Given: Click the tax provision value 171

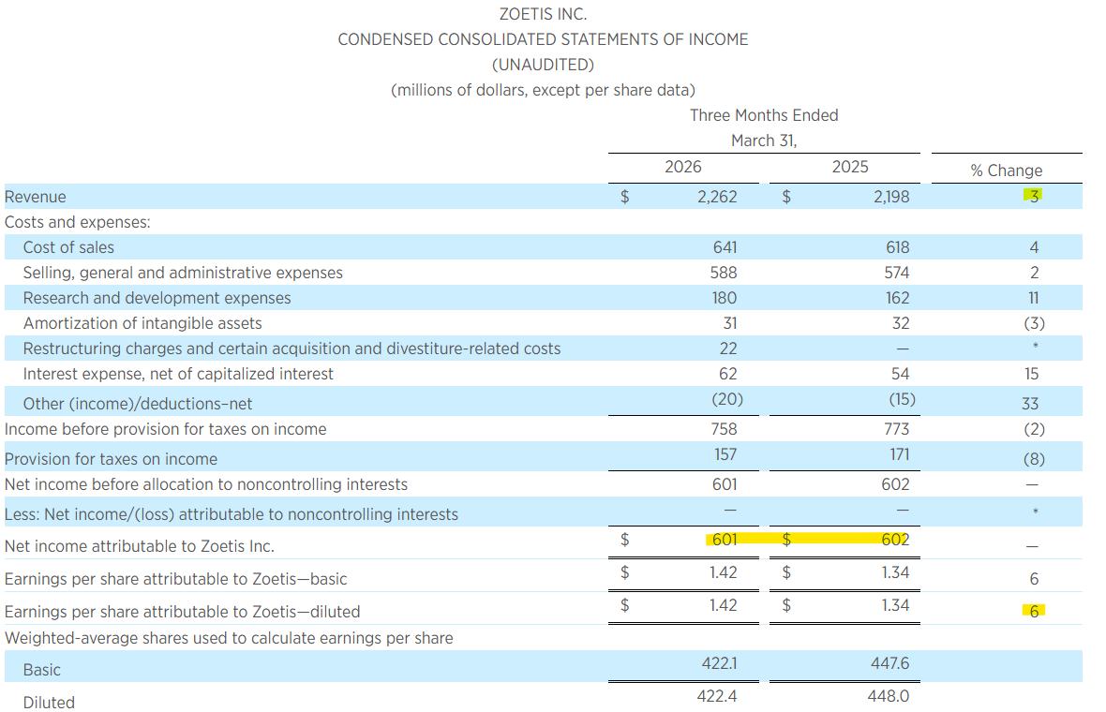Looking at the screenshot, I should click(x=900, y=454).
